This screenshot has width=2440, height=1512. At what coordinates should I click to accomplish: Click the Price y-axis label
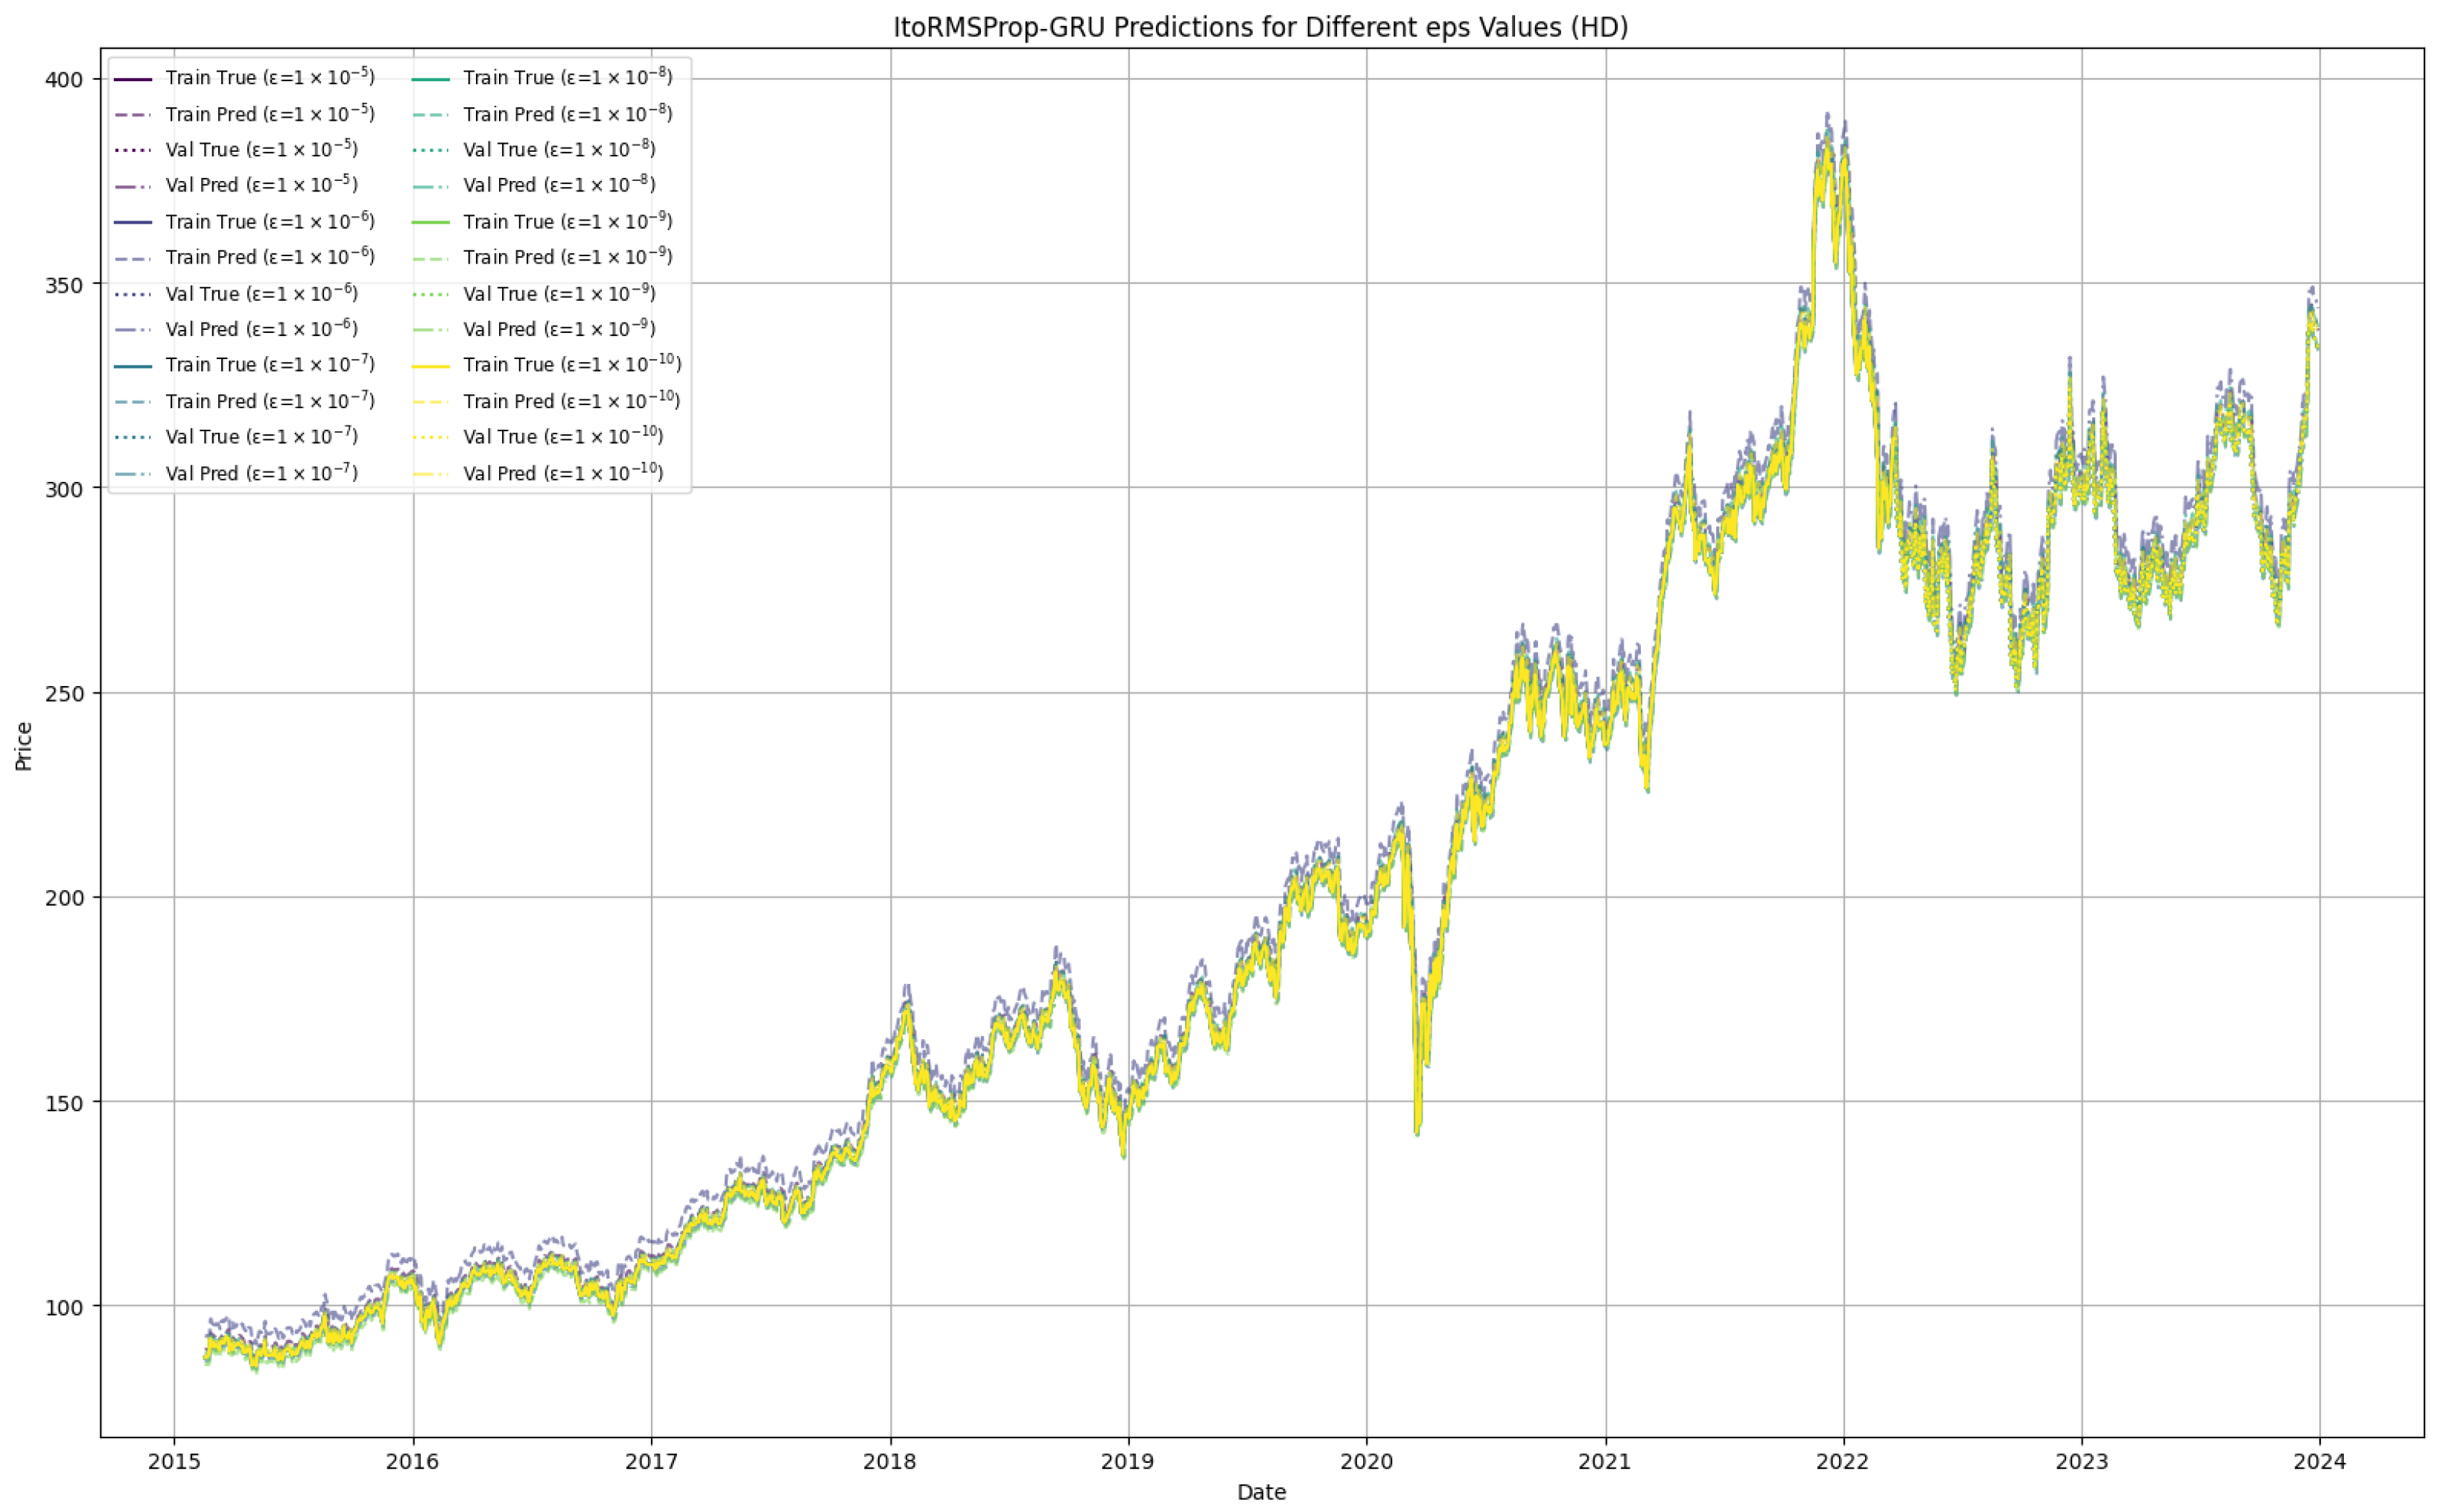(x=24, y=746)
